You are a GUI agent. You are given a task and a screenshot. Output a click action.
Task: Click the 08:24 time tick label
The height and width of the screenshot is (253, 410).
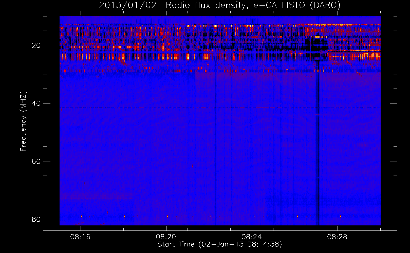(x=252, y=237)
